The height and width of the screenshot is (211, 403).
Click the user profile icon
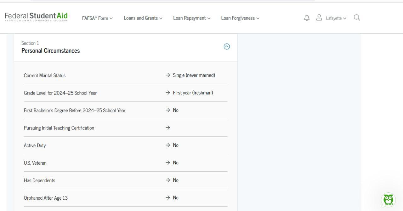tap(319, 18)
